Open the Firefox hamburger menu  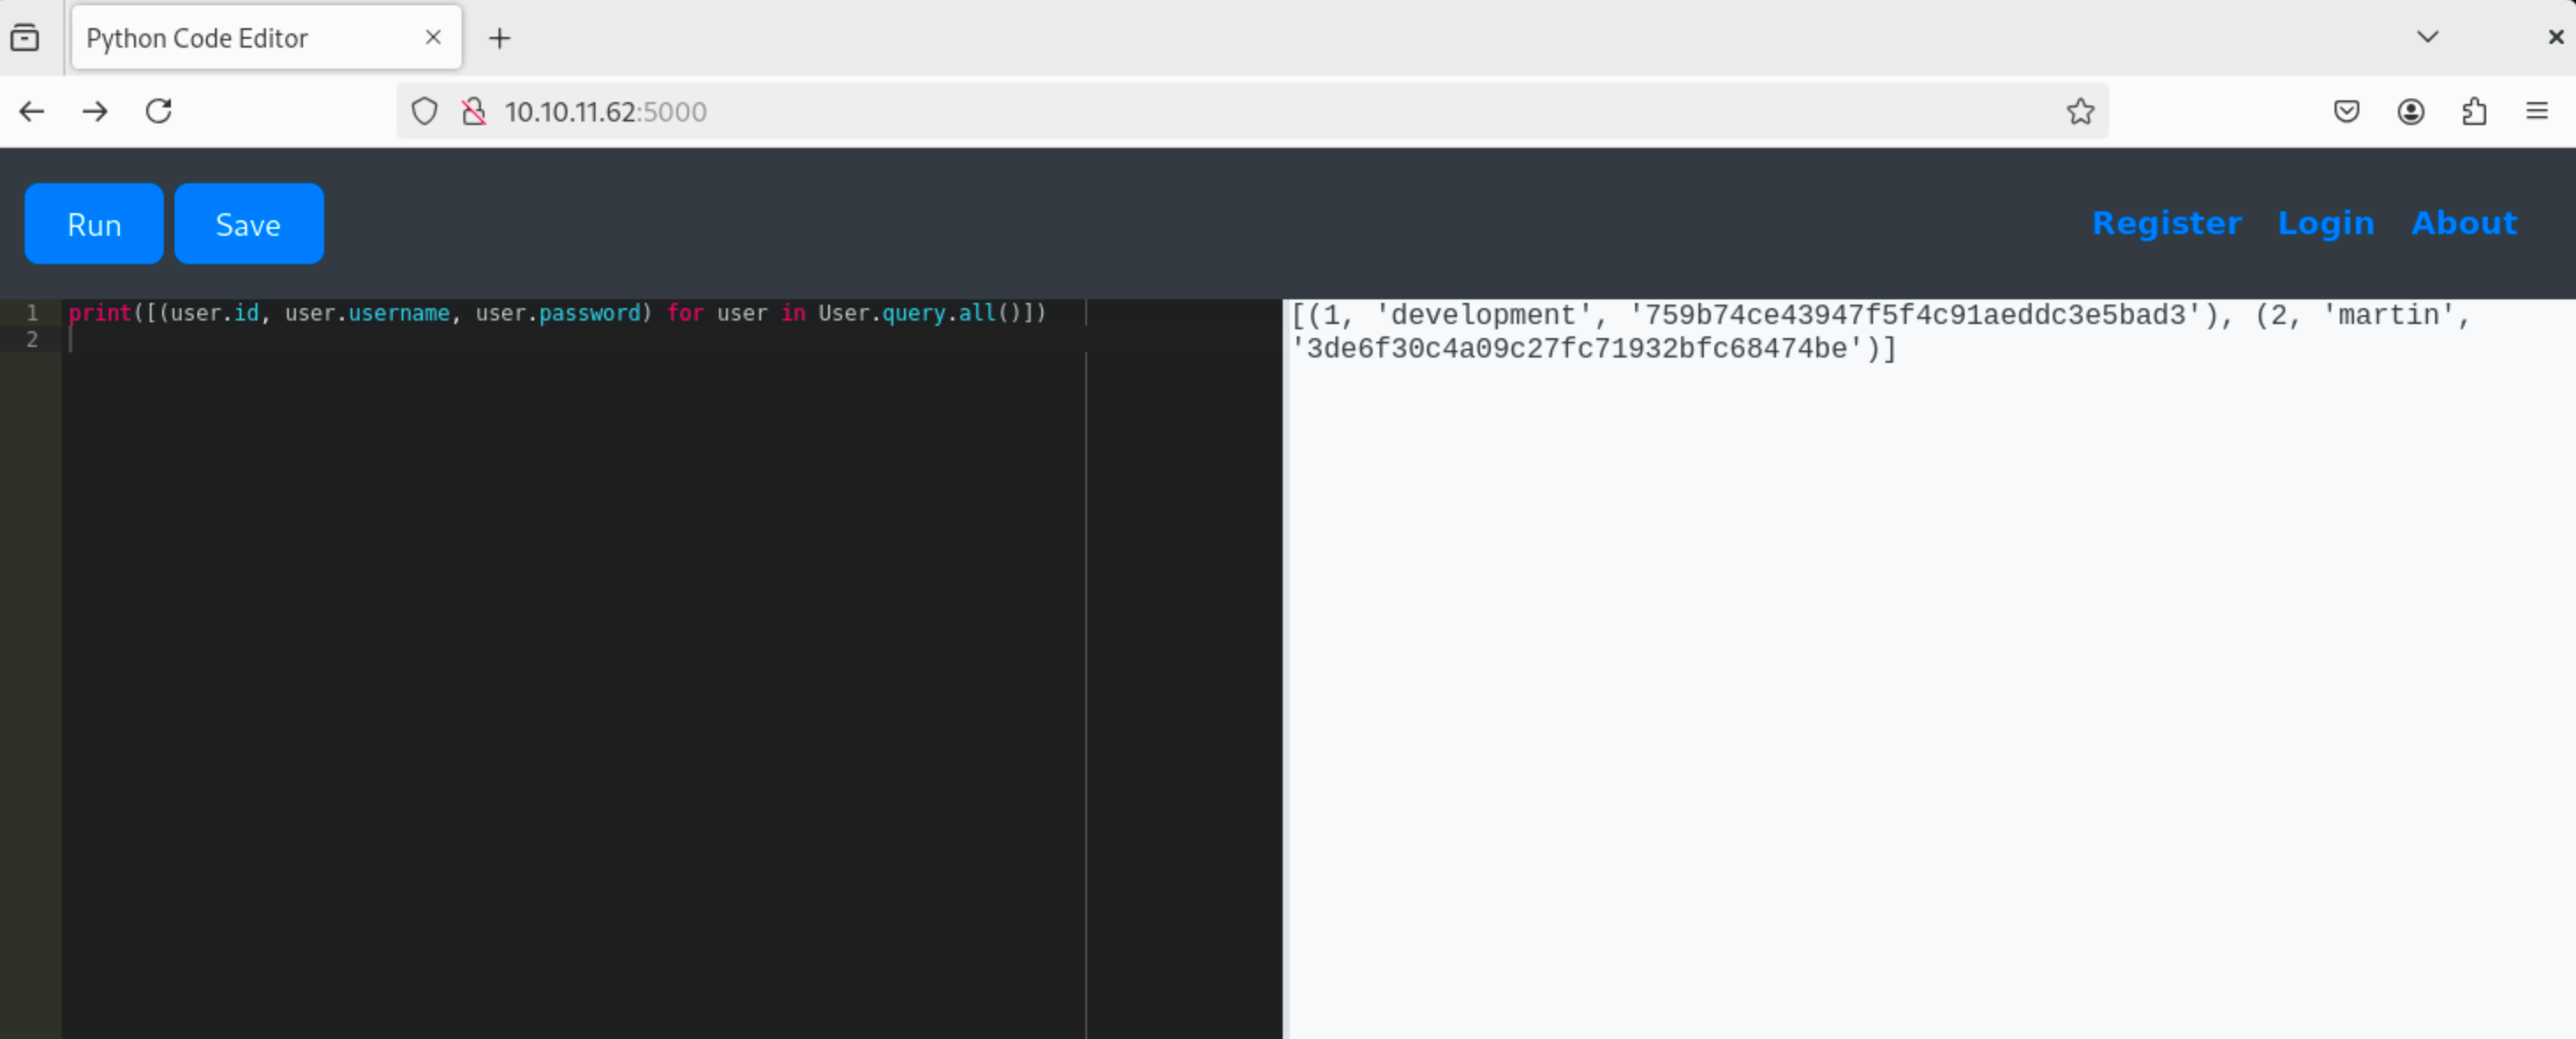2537,111
